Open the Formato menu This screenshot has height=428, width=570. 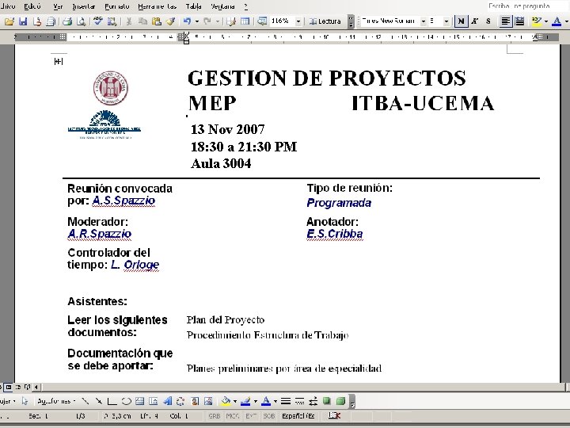pyautogui.click(x=116, y=6)
